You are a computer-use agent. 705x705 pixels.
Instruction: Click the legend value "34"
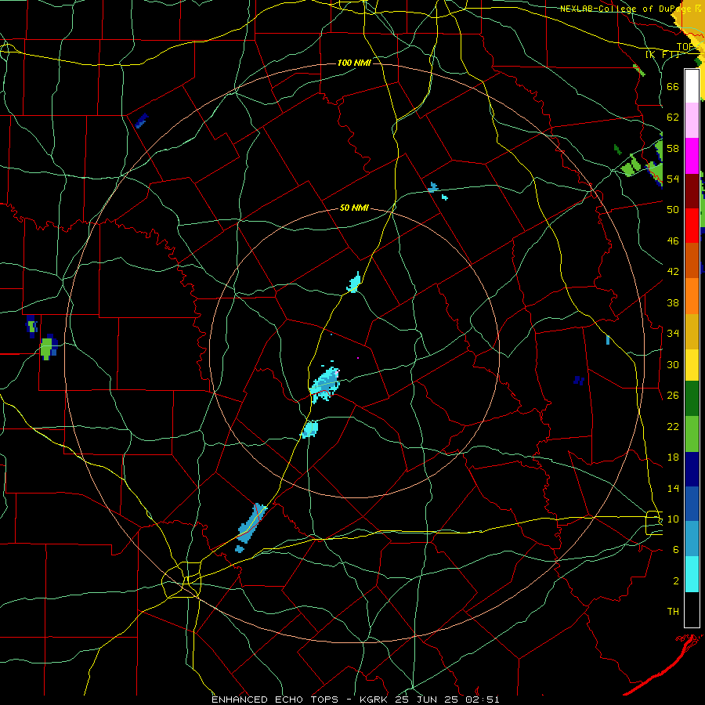(673, 334)
